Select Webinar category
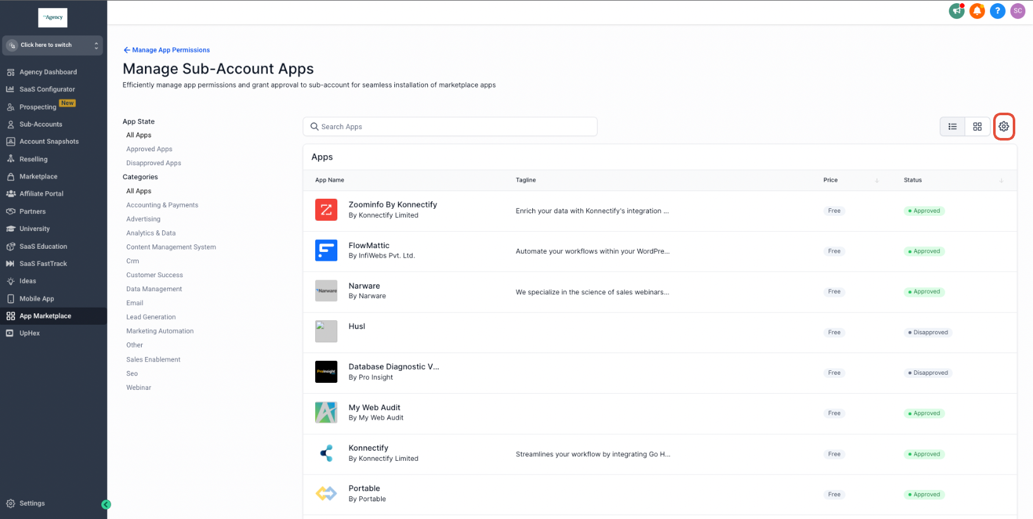This screenshot has width=1033, height=519. coord(139,387)
